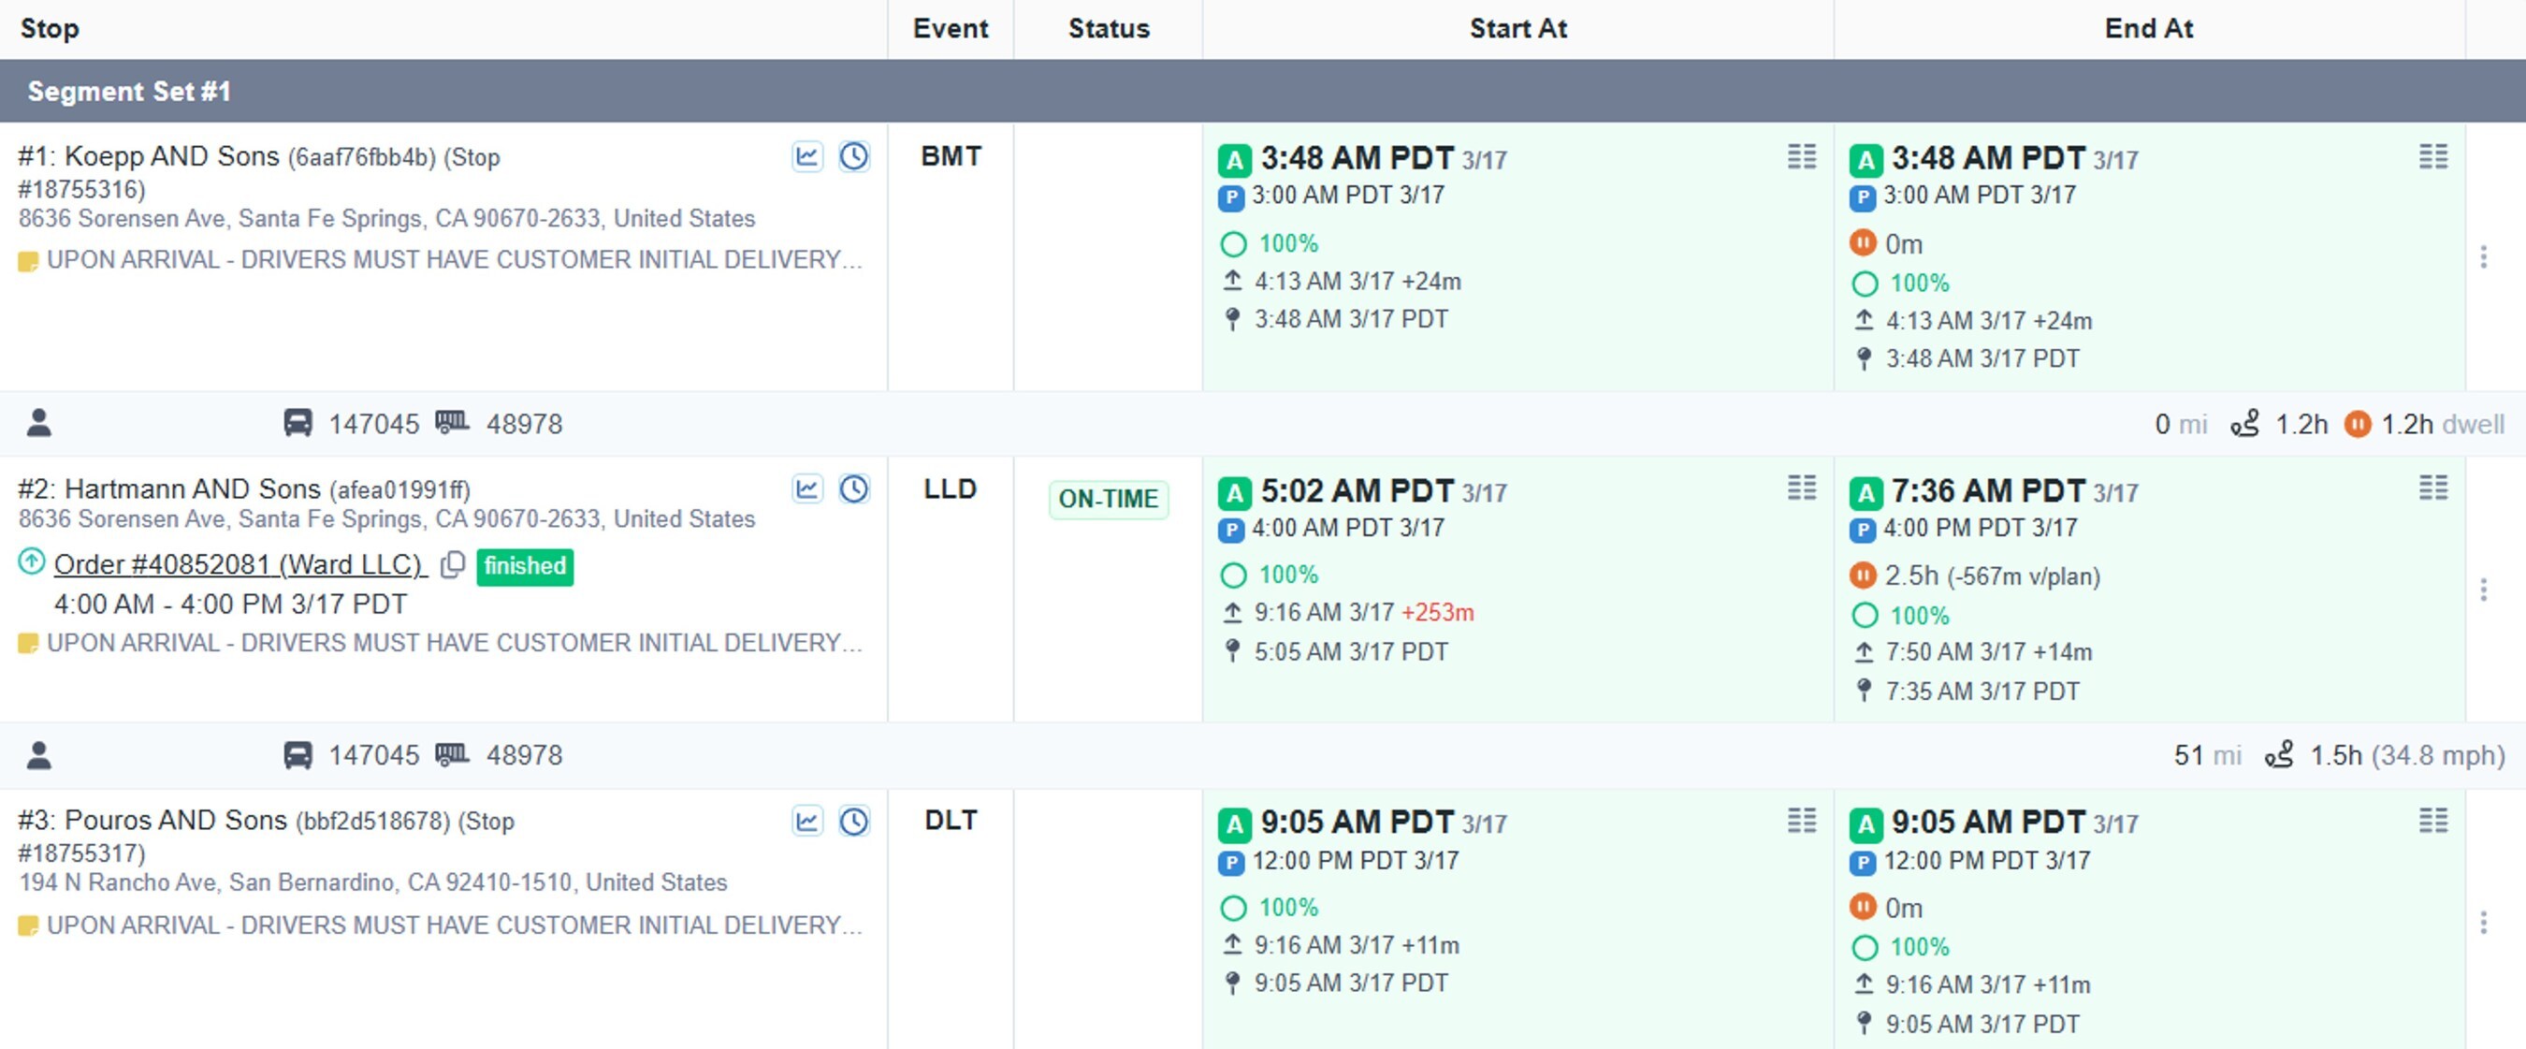Screen dimensions: 2526x1049
Task: Click the green finished status badge
Action: point(525,567)
